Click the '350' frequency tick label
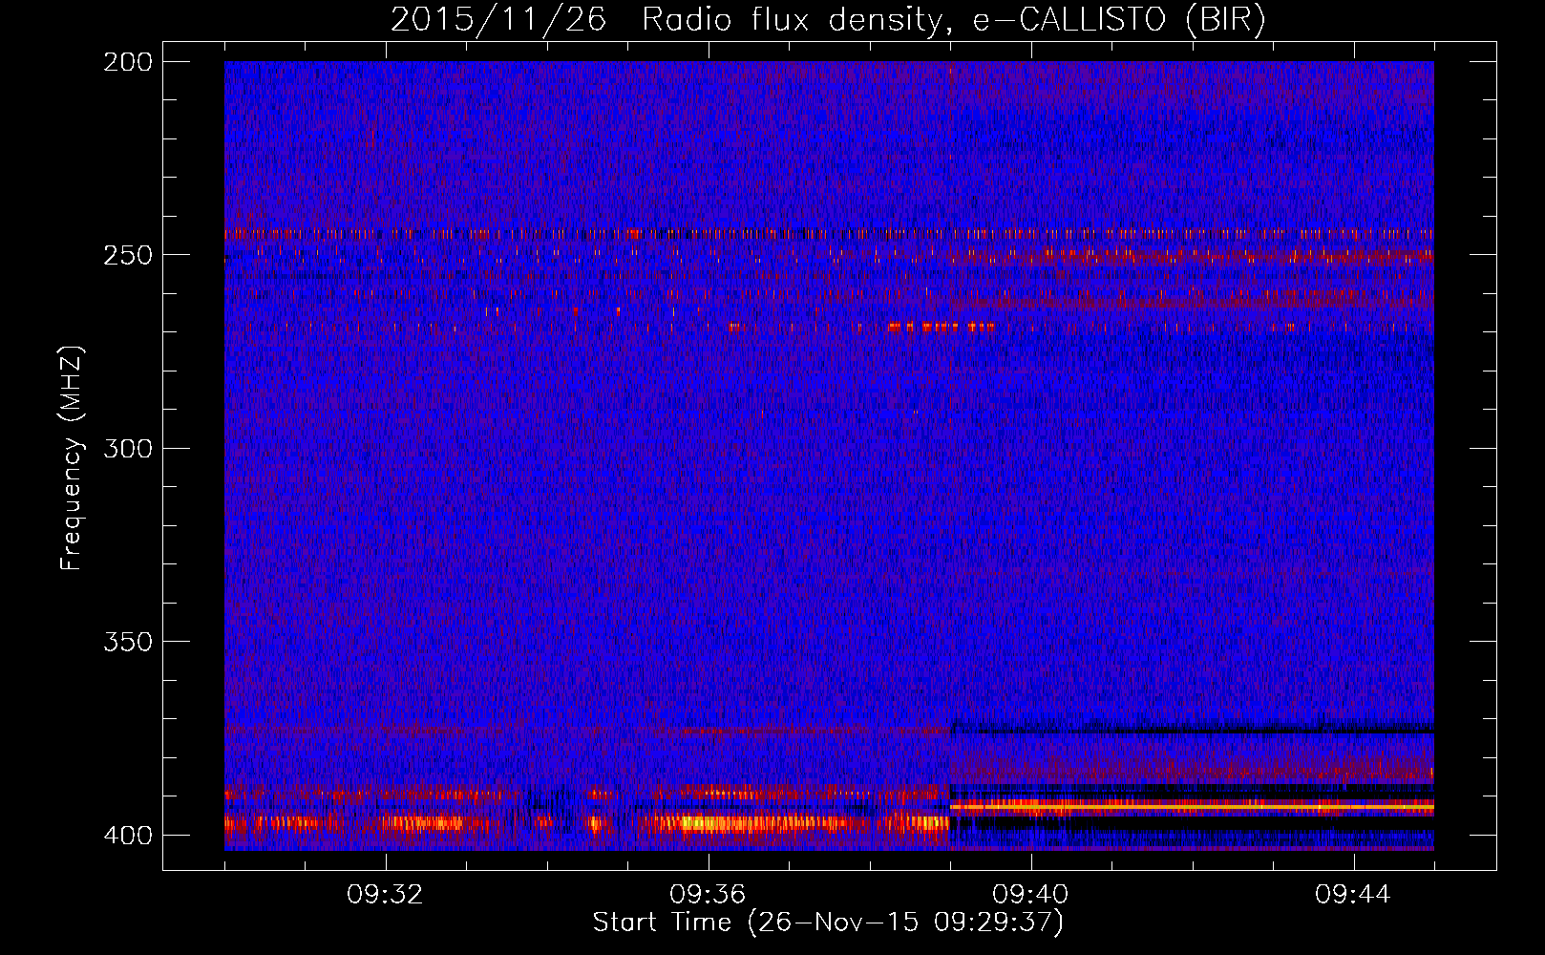This screenshot has width=1545, height=955. [127, 642]
